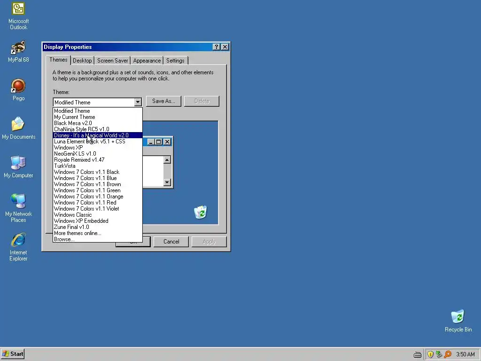Pick ChaNinja Style RC5 v1.0 theme
The height and width of the screenshot is (361, 481).
coord(98,129)
